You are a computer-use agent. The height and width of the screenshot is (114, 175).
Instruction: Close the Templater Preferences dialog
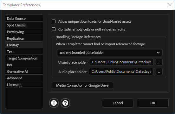click(170, 5)
